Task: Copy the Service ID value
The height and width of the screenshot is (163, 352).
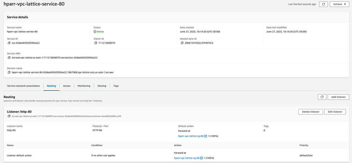Action: pos(9,43)
